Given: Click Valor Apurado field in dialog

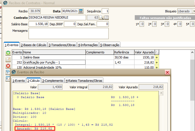Looking at the screenshot, I should (x=151, y=87).
